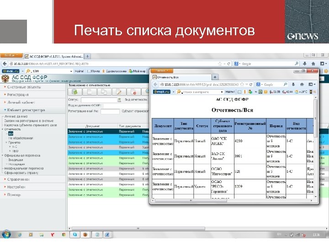Click the Регистрационный № filter input field
329x247 pixels.
[x=110, y=111]
